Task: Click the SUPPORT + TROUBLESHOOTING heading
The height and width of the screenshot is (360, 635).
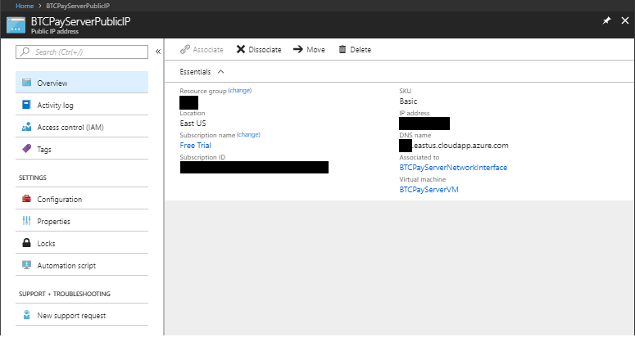Action: click(65, 294)
